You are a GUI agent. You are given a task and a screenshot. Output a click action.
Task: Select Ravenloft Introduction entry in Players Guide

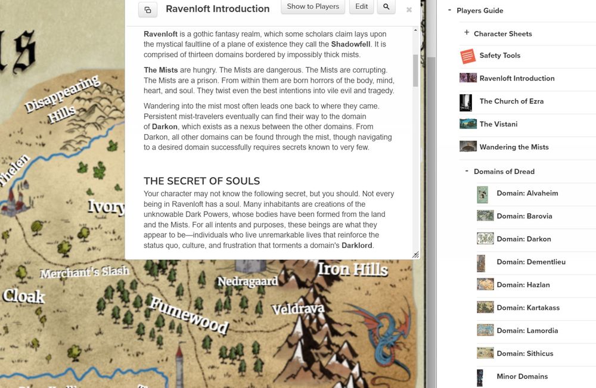[x=517, y=78]
